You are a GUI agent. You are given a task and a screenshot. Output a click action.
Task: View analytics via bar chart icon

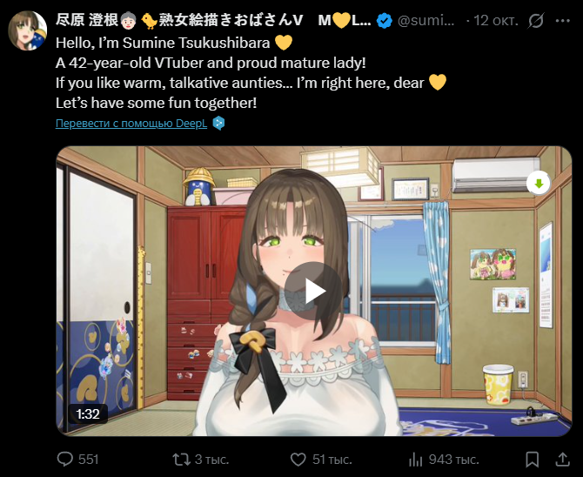[x=415, y=460]
